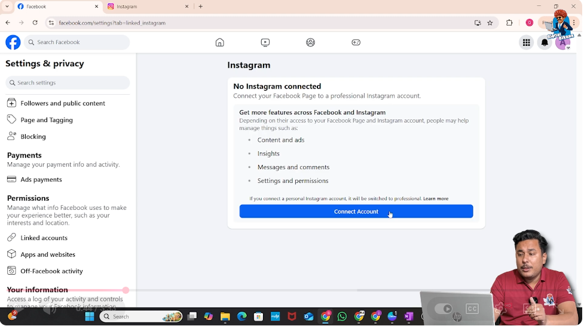
Task: Click the 'No Instagram connected' heading
Action: click(x=277, y=86)
